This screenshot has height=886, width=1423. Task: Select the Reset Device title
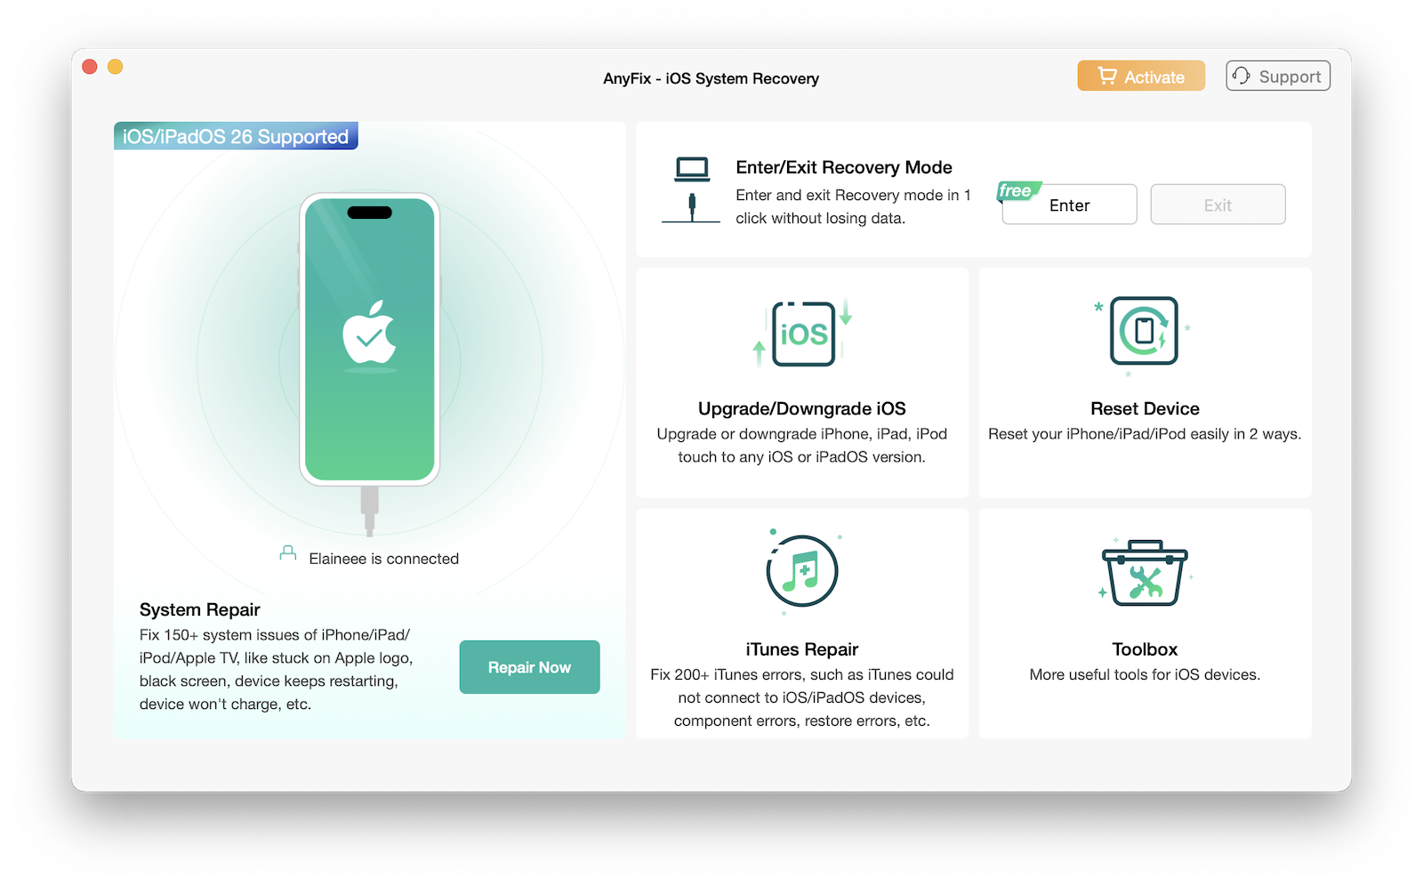click(x=1145, y=408)
